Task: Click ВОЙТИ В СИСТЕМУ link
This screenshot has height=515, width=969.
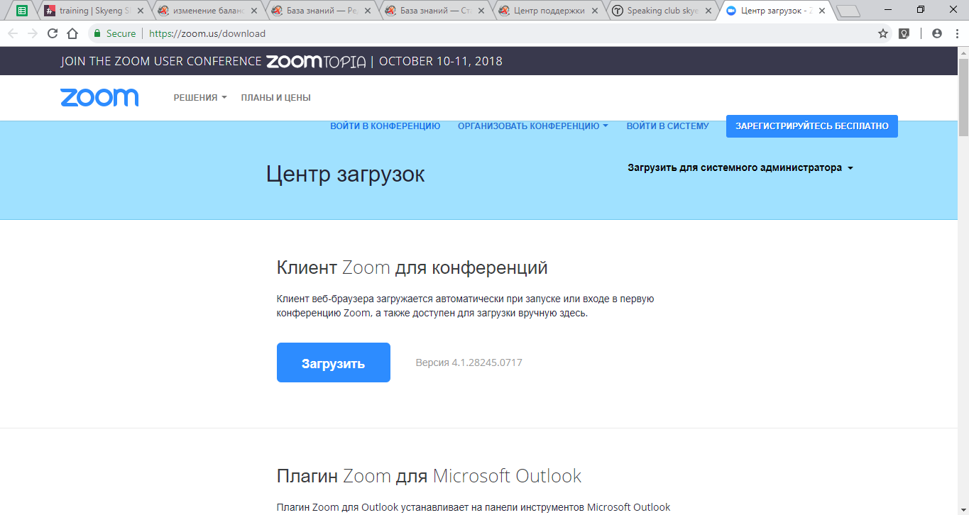Action: point(667,126)
